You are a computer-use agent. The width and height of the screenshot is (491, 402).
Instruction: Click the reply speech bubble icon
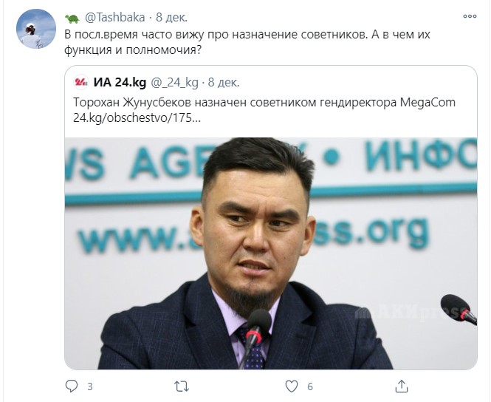(x=72, y=386)
